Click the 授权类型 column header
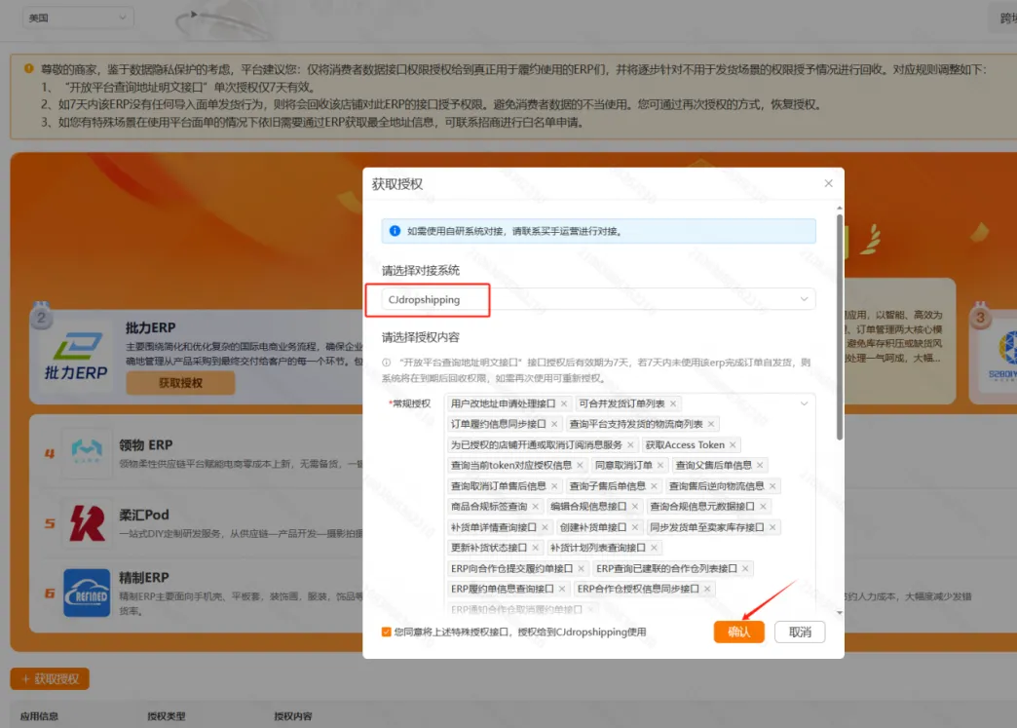 pyautogui.click(x=168, y=716)
